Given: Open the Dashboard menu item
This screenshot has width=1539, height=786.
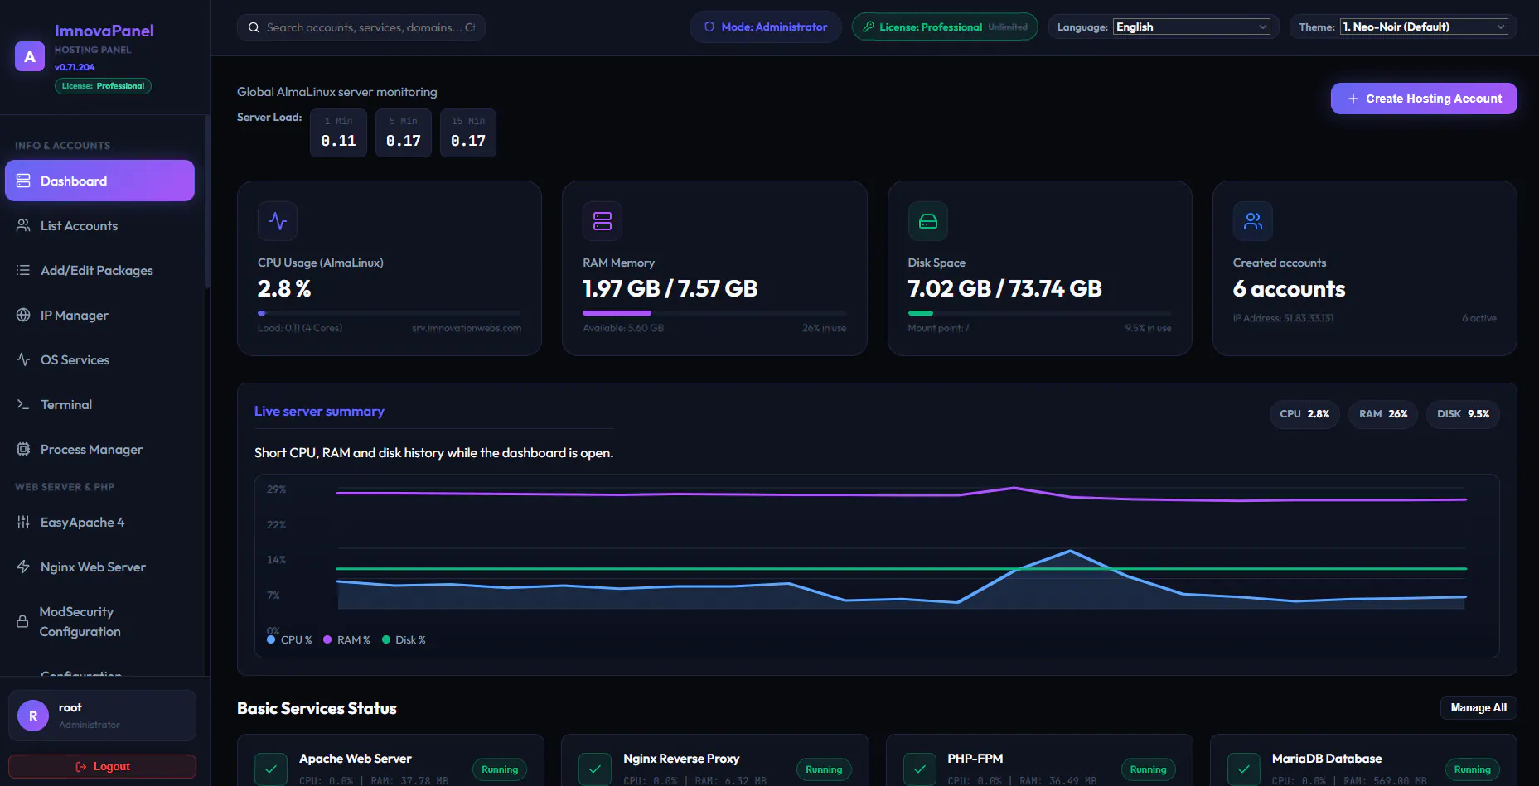Looking at the screenshot, I should [x=99, y=181].
